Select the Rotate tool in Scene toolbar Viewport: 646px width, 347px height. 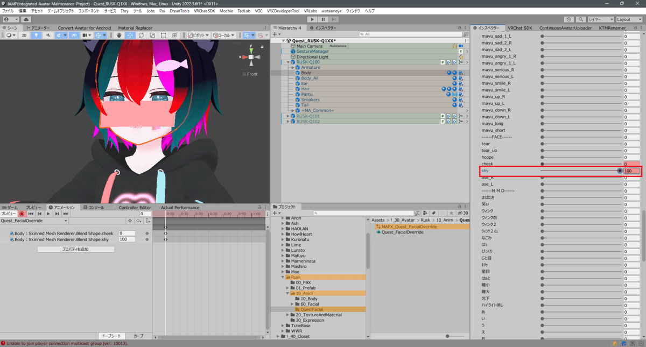coord(141,35)
